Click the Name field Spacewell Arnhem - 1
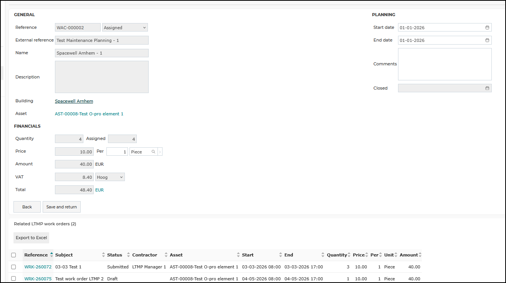This screenshot has height=283, width=506. [x=102, y=53]
